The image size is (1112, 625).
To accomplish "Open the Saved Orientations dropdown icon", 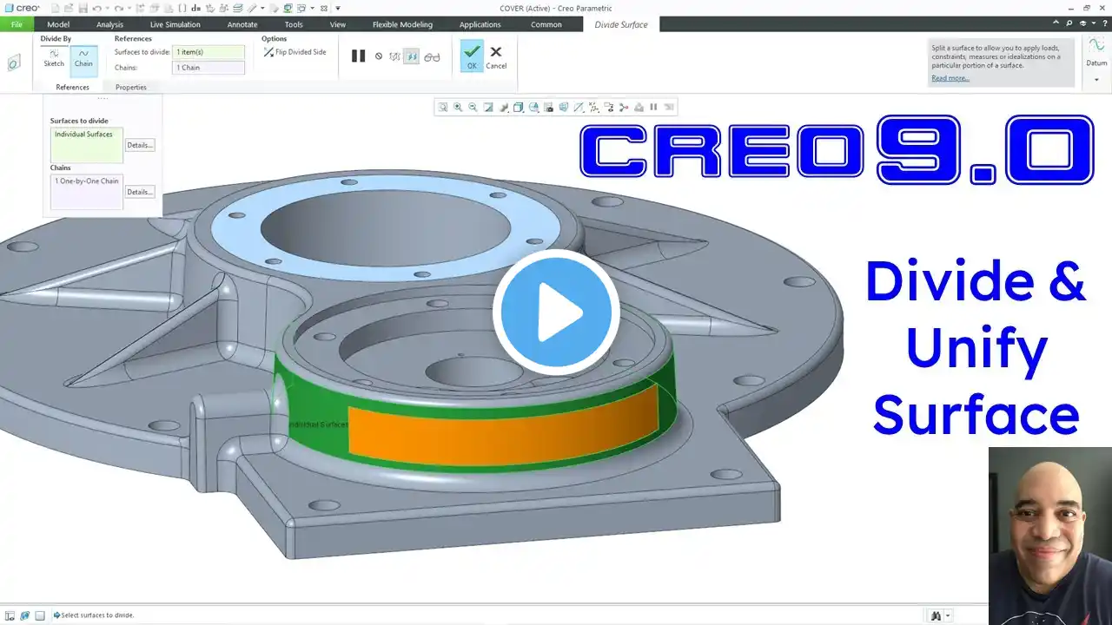I will pyautogui.click(x=533, y=108).
